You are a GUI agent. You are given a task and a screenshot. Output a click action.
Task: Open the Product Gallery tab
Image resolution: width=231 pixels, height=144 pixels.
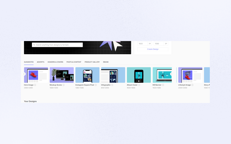(x=92, y=62)
